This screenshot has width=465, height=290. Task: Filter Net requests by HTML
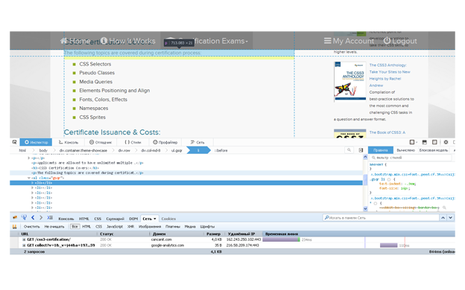pos(86,227)
